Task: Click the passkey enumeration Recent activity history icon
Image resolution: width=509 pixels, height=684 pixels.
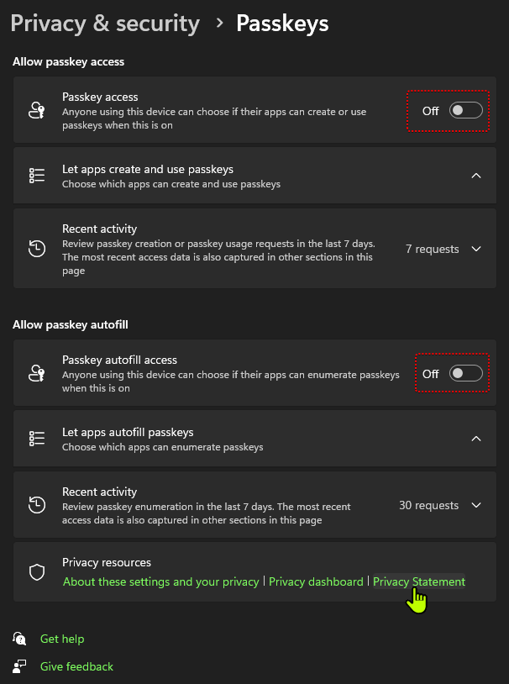Action: point(37,505)
